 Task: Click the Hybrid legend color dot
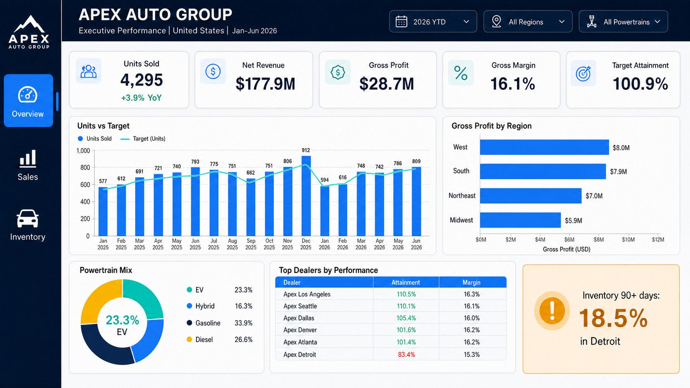click(189, 306)
